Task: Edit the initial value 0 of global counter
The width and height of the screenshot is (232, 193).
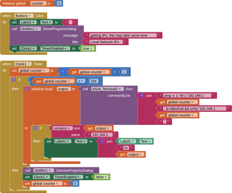Action: pyautogui.click(x=59, y=3)
